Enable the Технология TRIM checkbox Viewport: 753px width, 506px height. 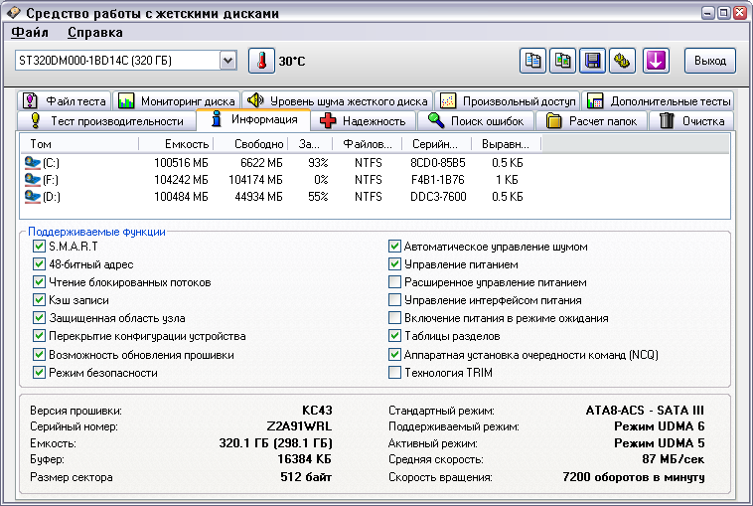pyautogui.click(x=394, y=373)
